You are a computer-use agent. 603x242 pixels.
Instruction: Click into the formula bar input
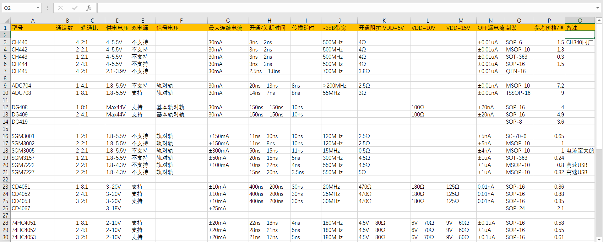click(x=345, y=8)
